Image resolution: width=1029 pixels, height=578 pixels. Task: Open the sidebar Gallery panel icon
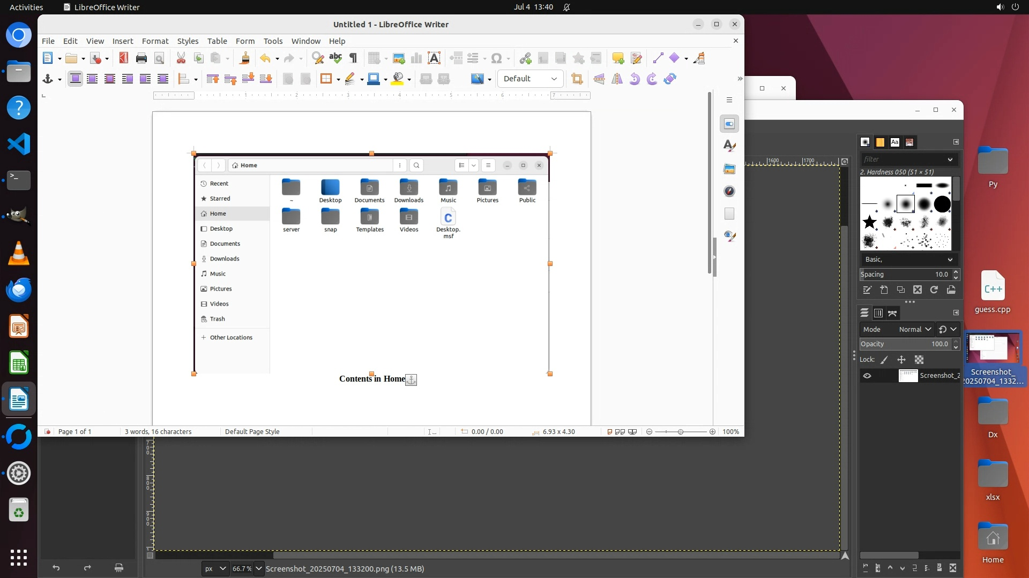point(729,169)
